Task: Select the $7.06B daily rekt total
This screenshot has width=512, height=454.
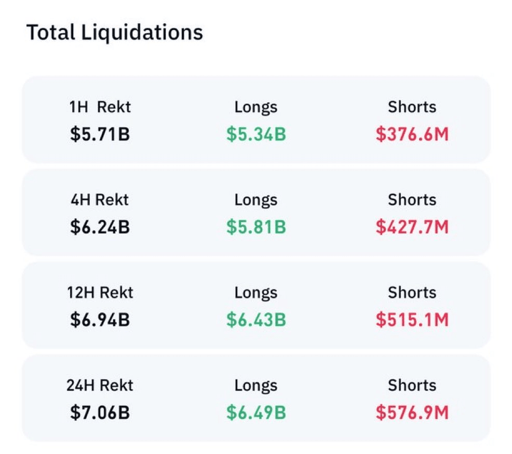Action: [x=100, y=413]
